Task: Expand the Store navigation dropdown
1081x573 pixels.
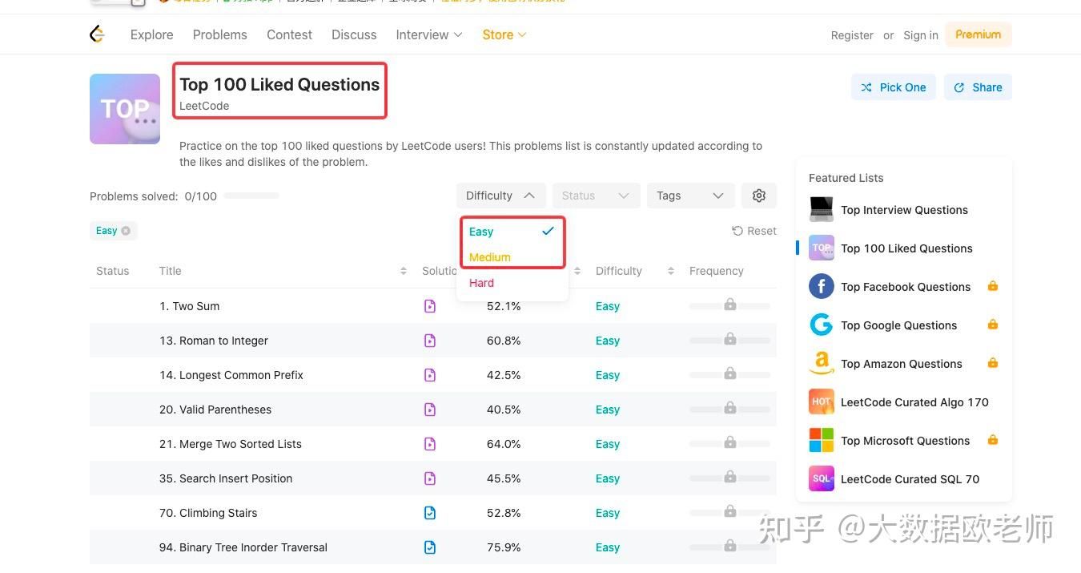Action: click(504, 34)
